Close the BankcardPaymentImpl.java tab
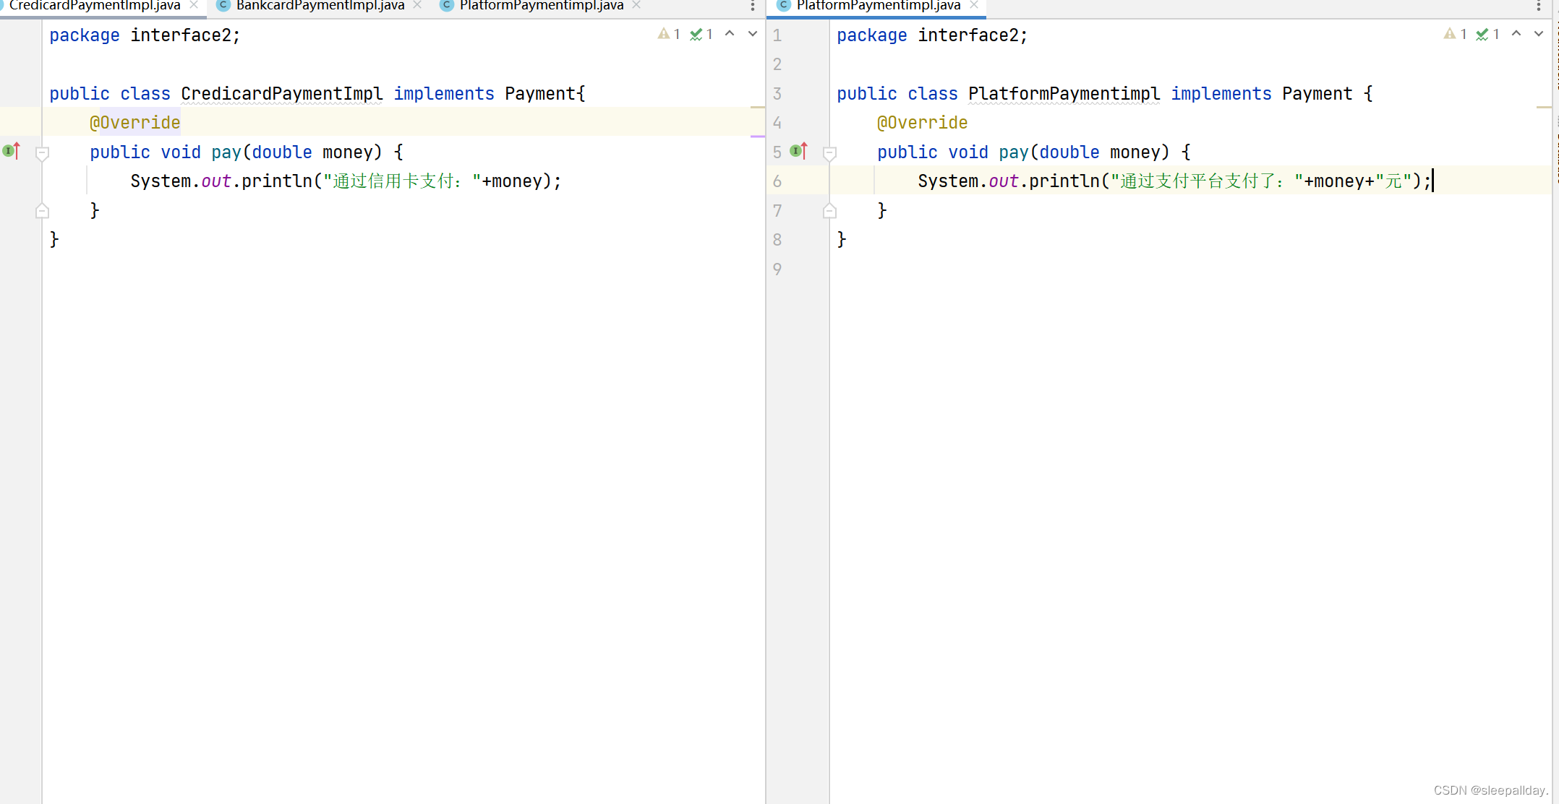This screenshot has height=804, width=1559. coord(417,5)
